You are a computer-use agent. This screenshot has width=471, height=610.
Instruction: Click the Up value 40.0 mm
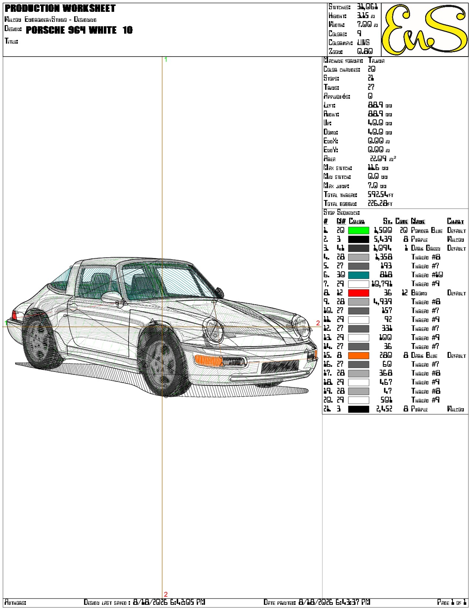pos(380,123)
